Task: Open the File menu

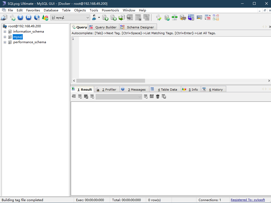Action: coord(10,10)
